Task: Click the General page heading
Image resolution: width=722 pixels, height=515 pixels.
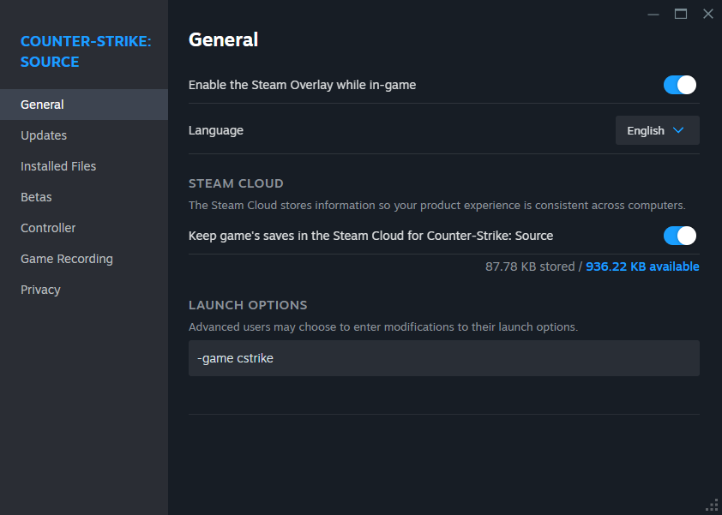Action: [223, 39]
